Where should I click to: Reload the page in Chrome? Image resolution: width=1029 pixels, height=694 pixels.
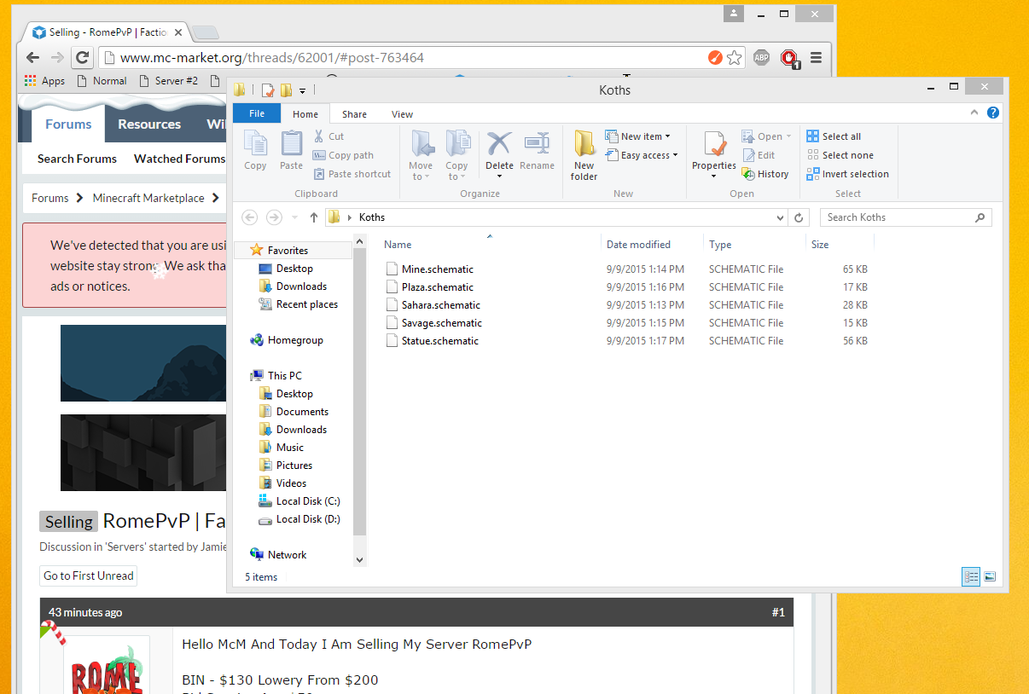pos(82,58)
